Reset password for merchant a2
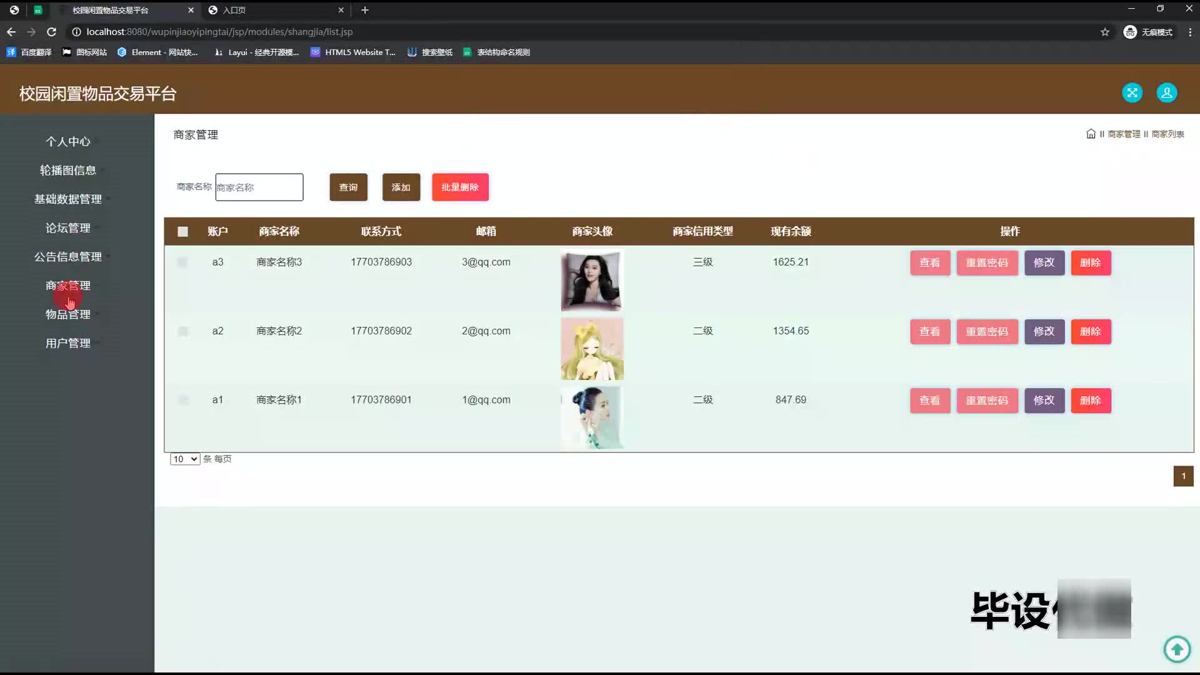The image size is (1200, 675). [x=987, y=332]
